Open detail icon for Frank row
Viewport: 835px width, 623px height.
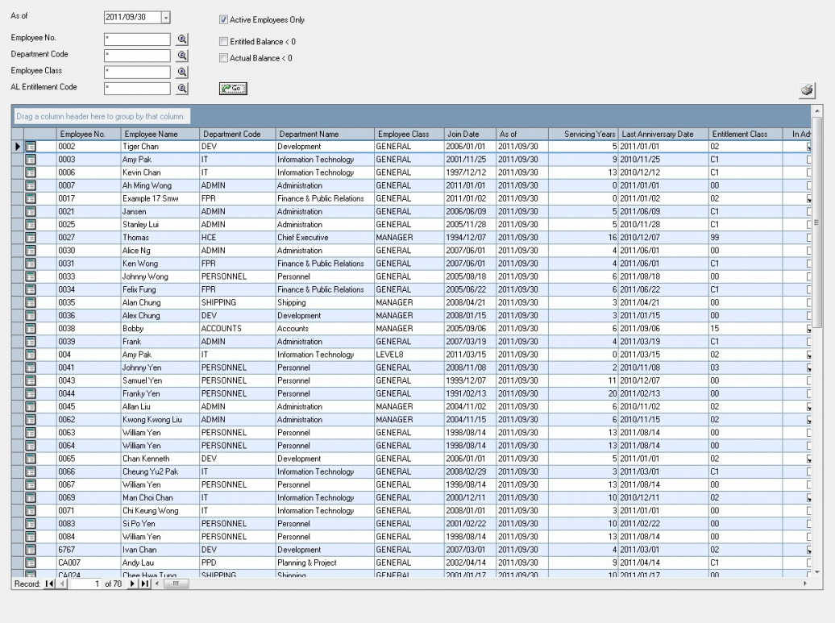31,341
